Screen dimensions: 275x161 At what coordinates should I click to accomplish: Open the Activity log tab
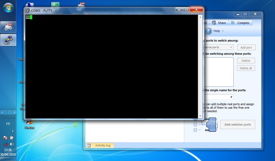click(100, 145)
